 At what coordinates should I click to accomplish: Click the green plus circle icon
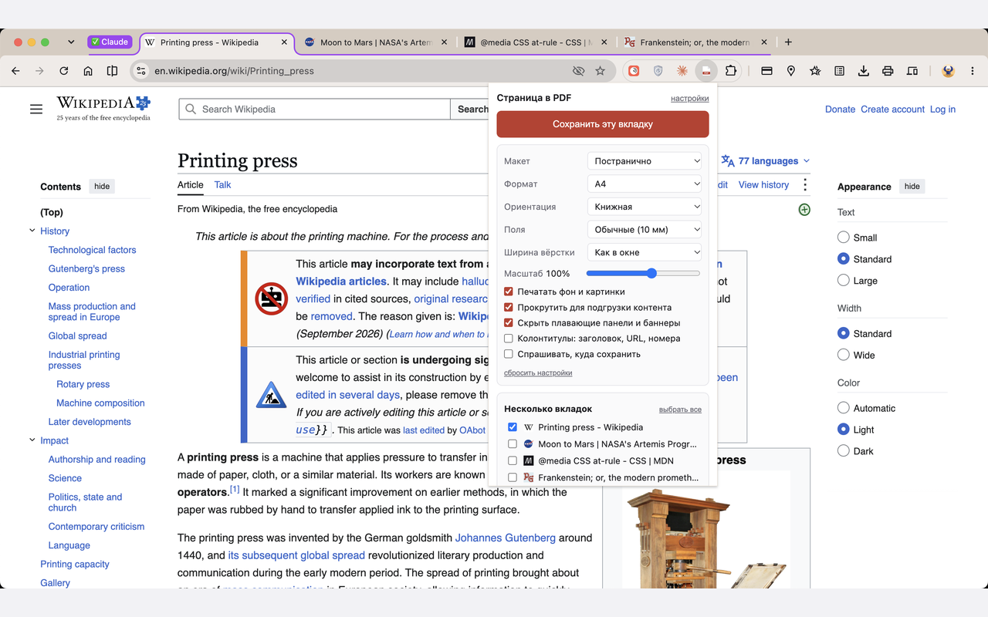(804, 210)
